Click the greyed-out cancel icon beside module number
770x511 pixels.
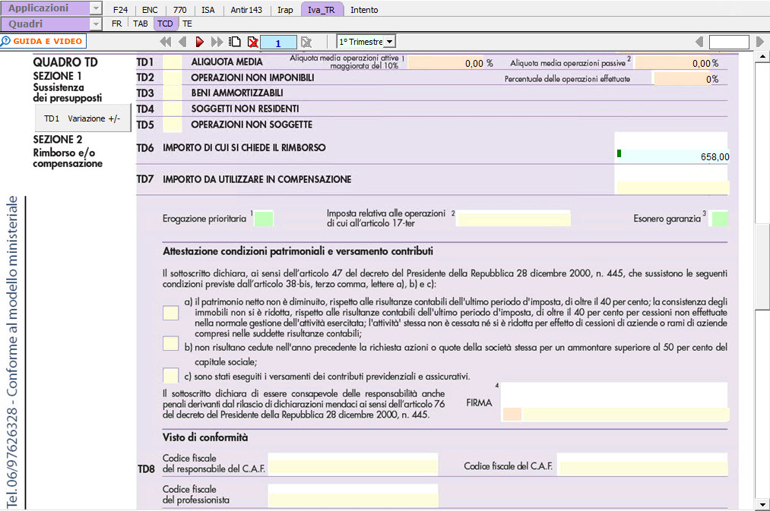coord(306,43)
